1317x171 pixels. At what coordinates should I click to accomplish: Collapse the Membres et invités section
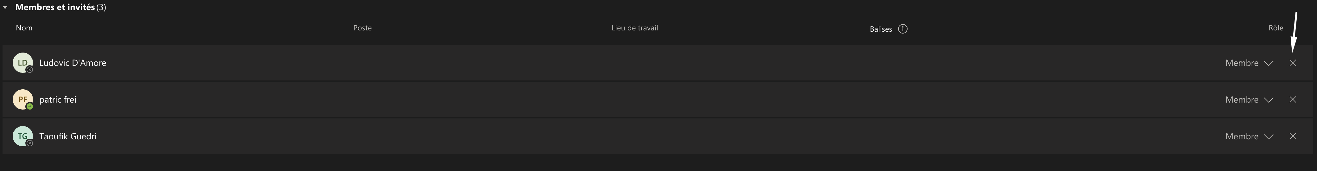[x=5, y=8]
